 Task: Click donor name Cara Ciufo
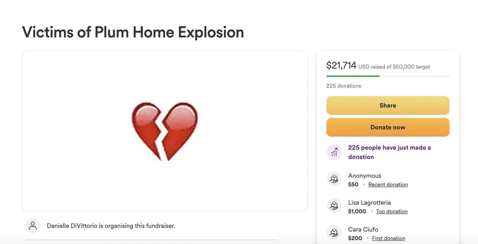pyautogui.click(x=363, y=229)
